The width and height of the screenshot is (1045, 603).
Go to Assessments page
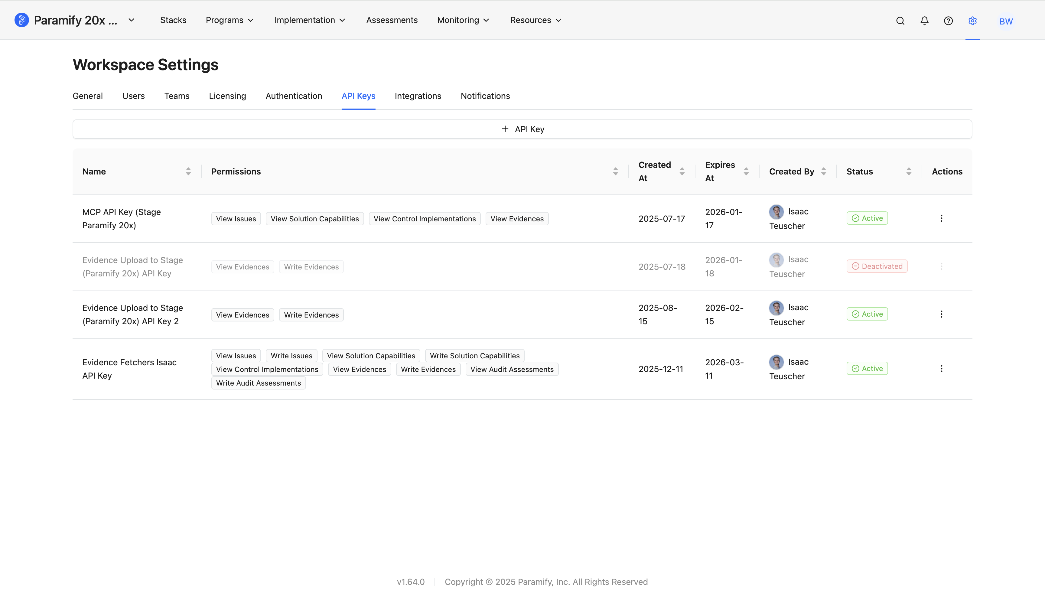pyautogui.click(x=392, y=20)
